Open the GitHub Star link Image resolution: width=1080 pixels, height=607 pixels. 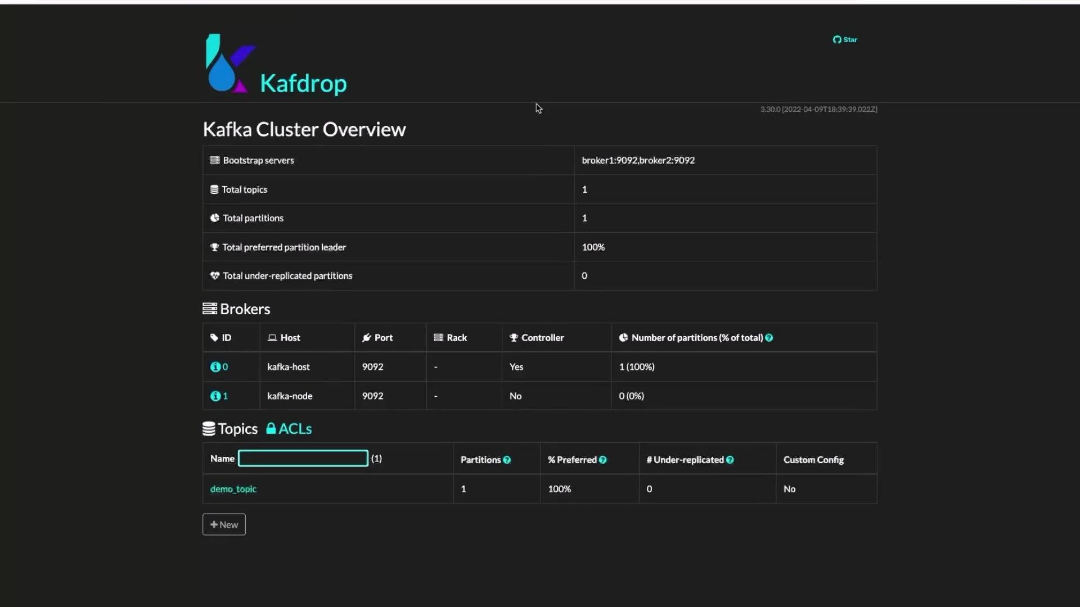pos(845,39)
